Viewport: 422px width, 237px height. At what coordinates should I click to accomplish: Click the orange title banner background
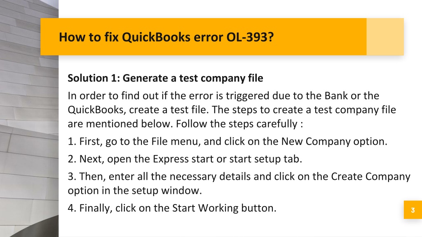(203, 37)
